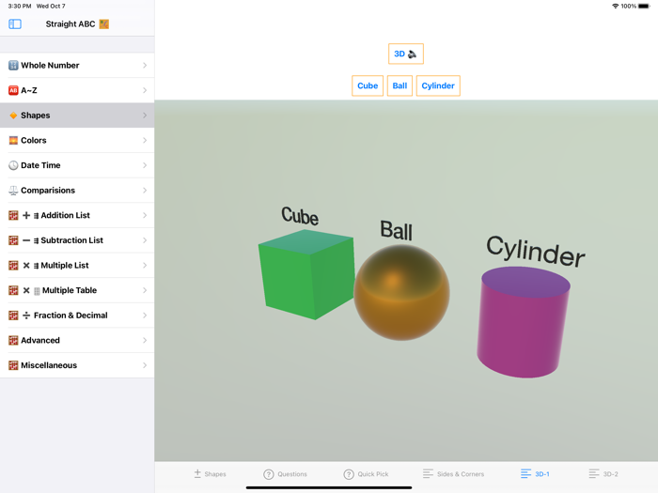Viewport: 658px width, 493px height.
Task: Click the abacus icon in Subtraction List row
Action: (x=13, y=240)
